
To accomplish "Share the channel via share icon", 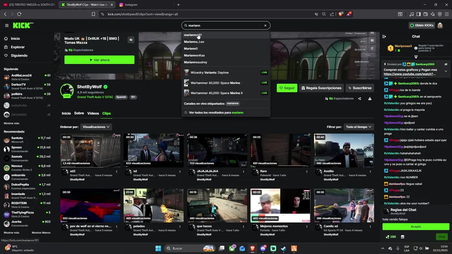I will click(359, 99).
